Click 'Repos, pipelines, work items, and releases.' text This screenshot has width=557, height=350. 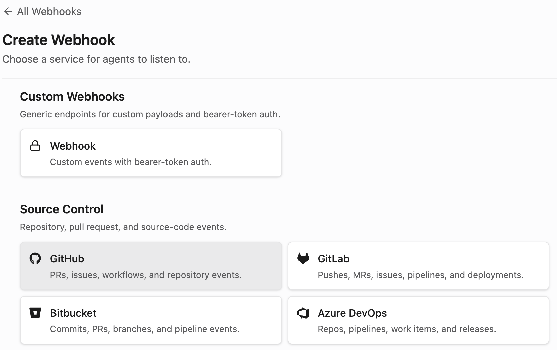[407, 329]
